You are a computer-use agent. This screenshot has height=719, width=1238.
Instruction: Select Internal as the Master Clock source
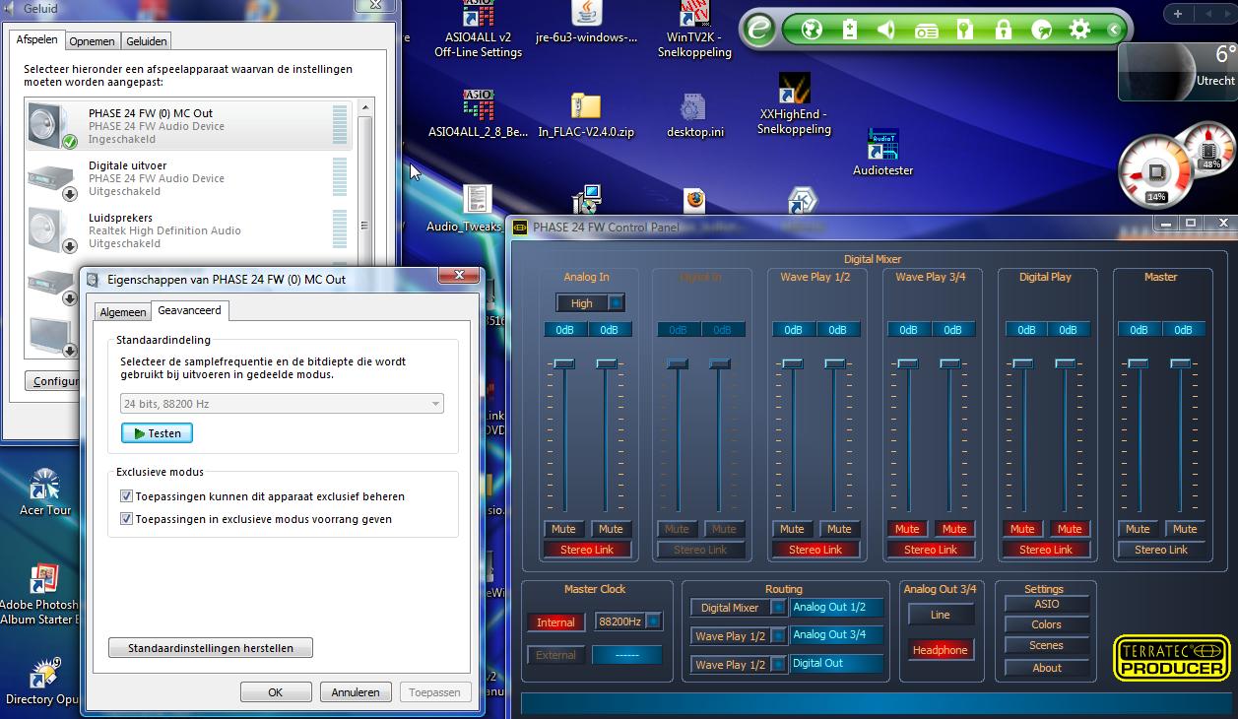pos(555,622)
